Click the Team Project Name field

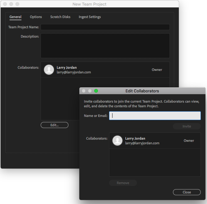(x=105, y=27)
